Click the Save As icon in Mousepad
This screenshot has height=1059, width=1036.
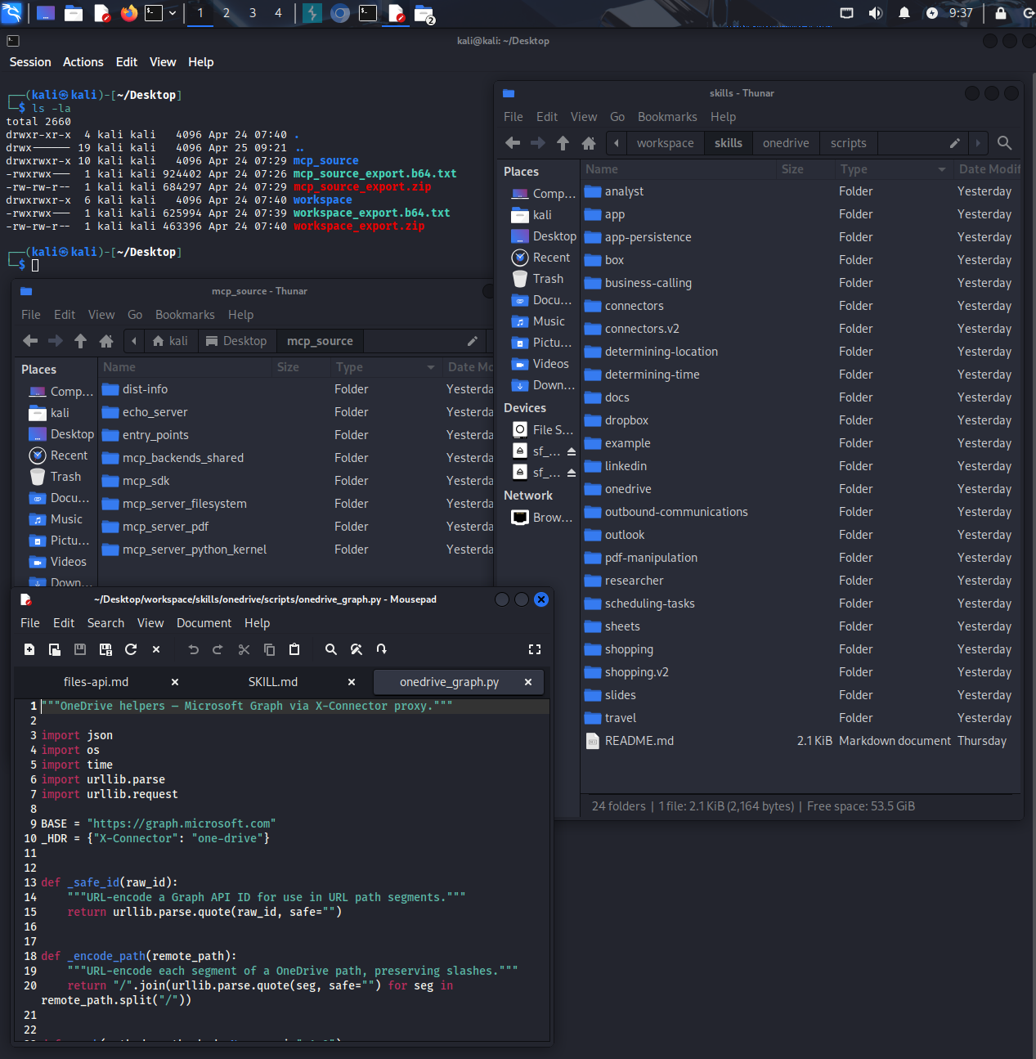click(105, 649)
